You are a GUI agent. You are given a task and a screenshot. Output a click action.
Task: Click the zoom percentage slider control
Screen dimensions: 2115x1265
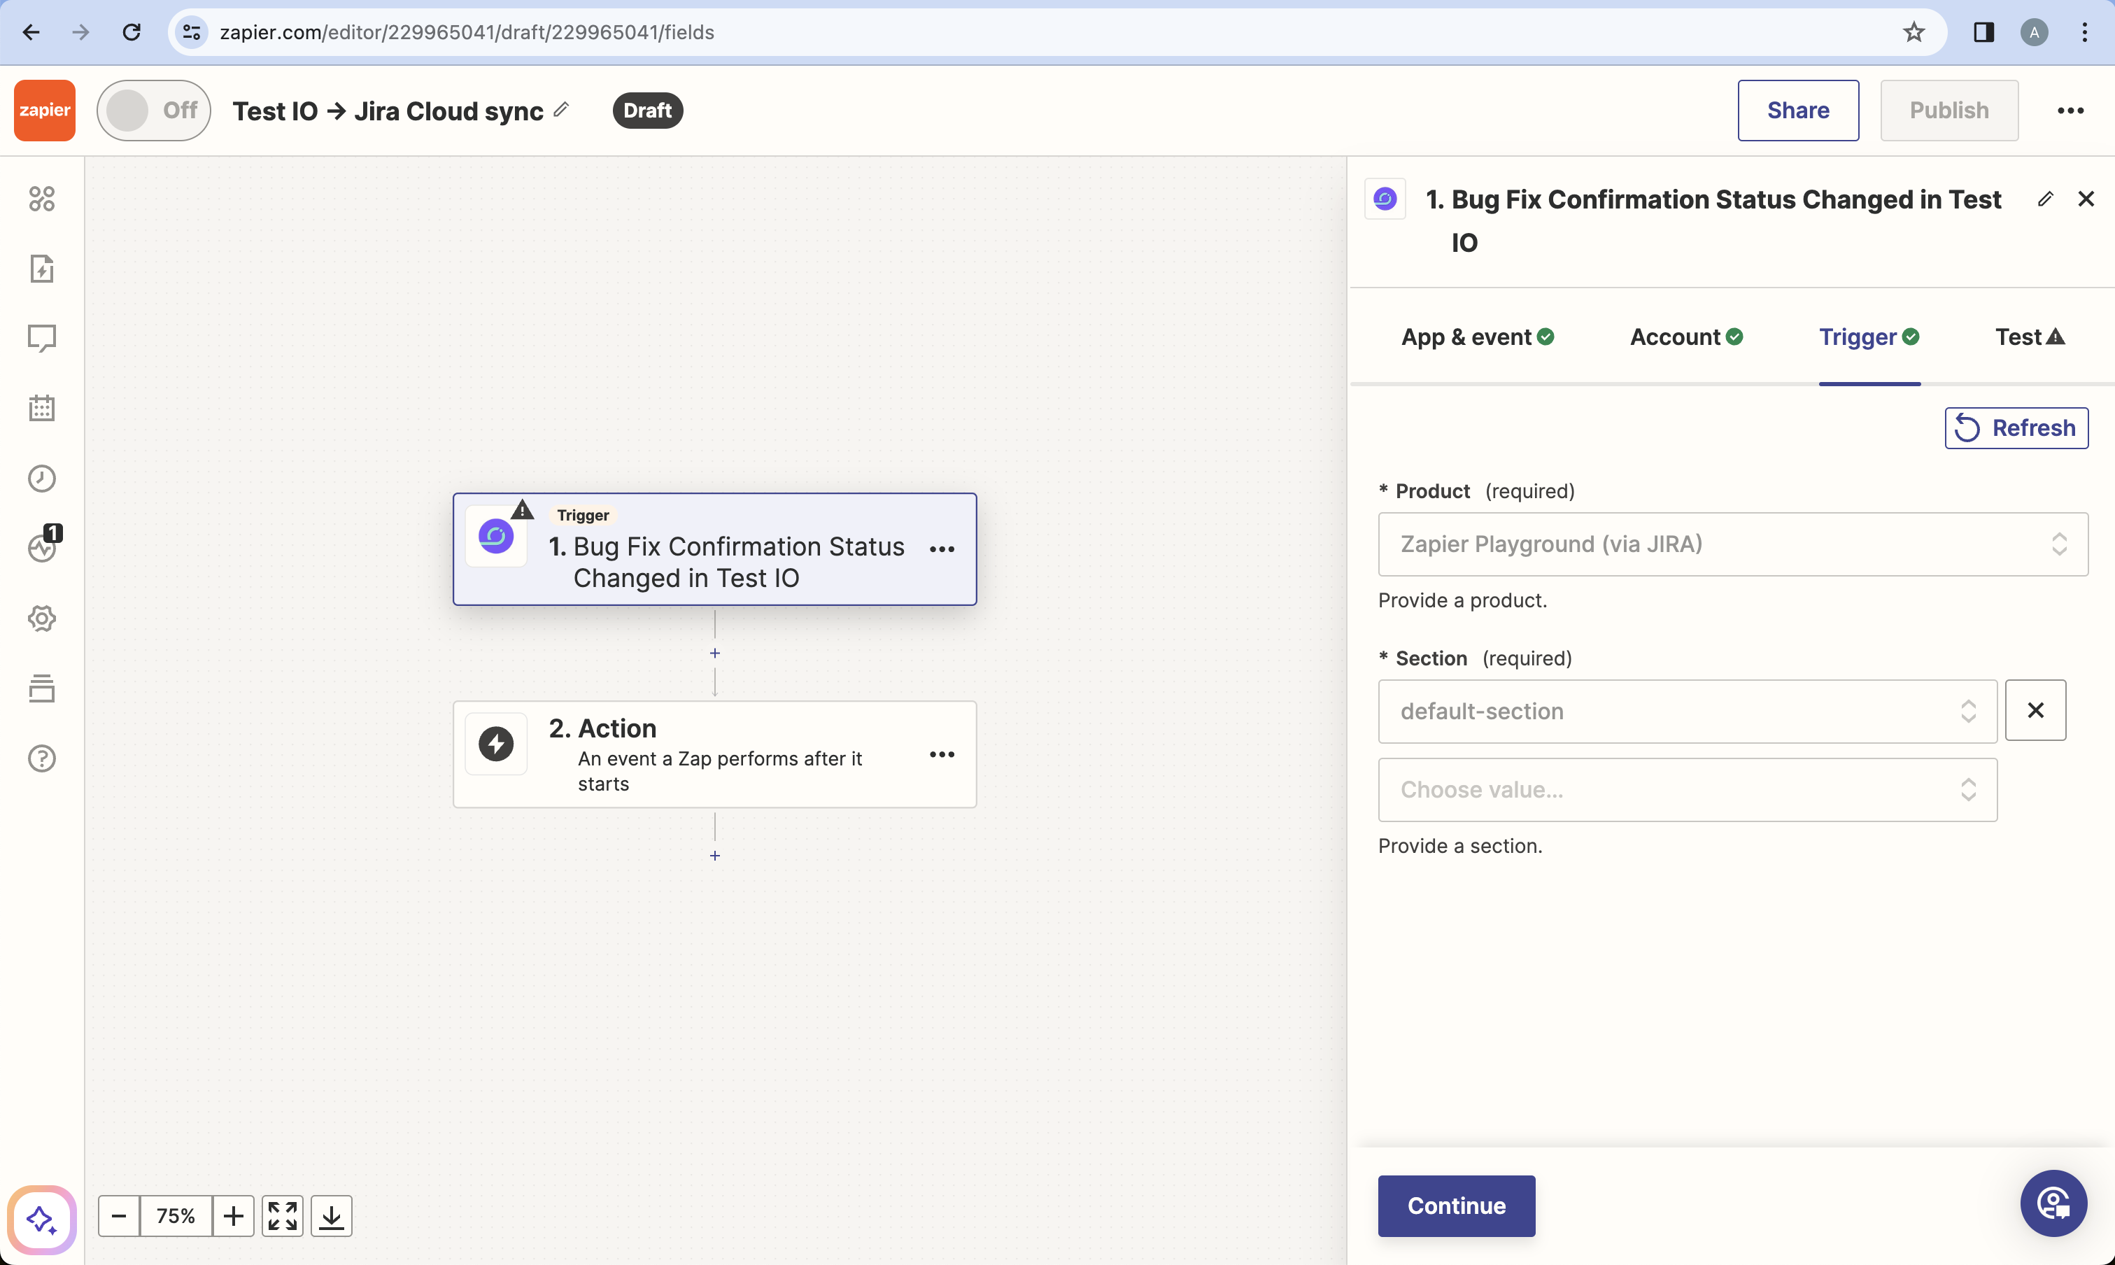pos(175,1217)
